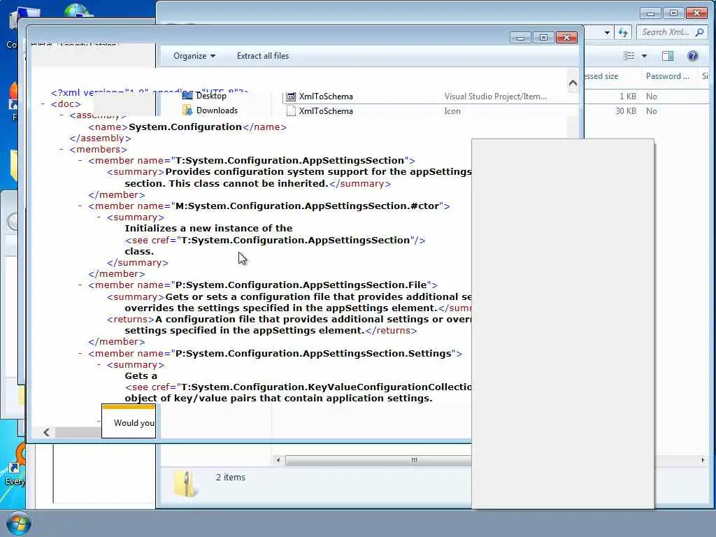This screenshot has height=537, width=716.
Task: Click the 1 KB size cell
Action: pos(627,96)
